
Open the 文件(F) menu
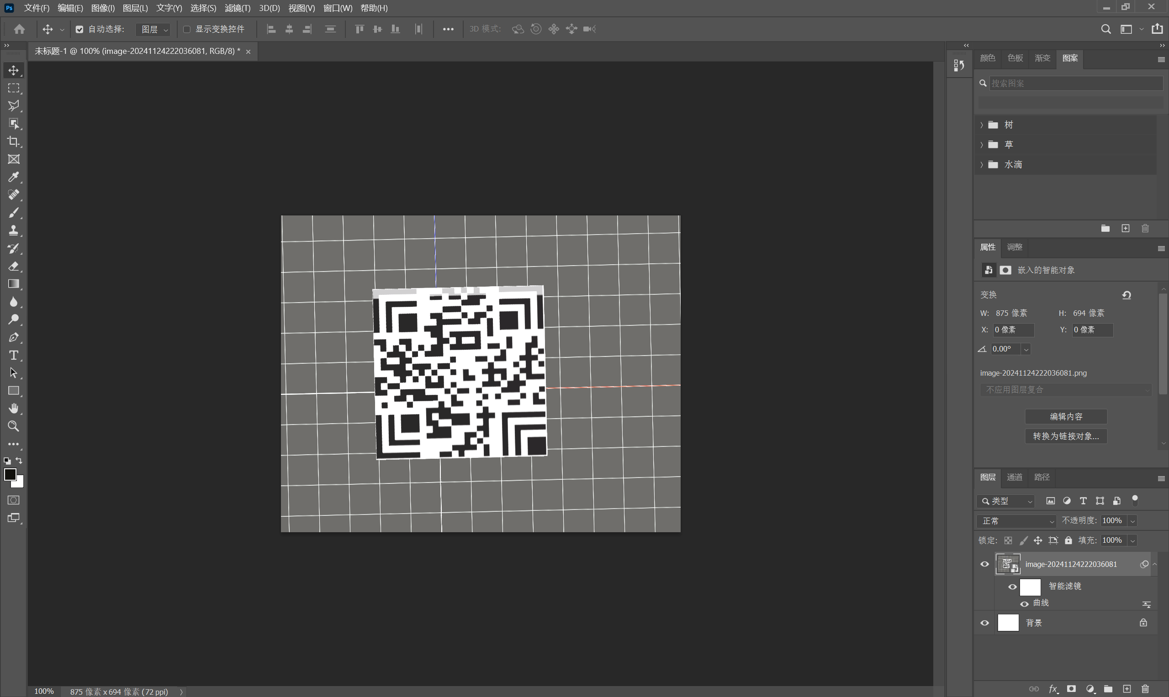(x=37, y=8)
